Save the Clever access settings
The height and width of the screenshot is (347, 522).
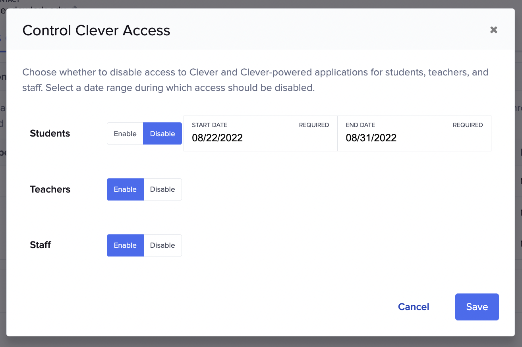click(x=477, y=307)
